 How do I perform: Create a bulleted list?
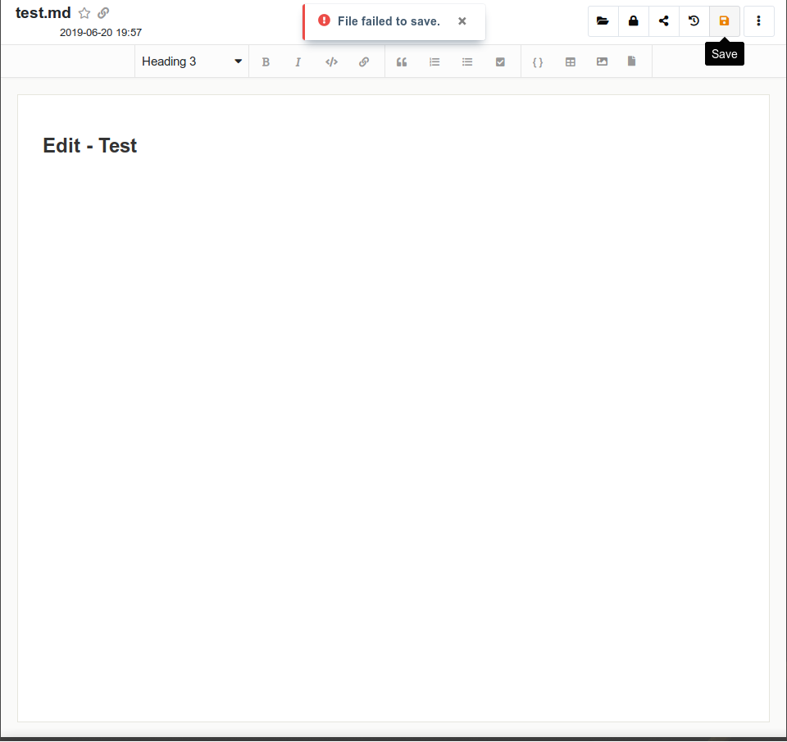tap(467, 61)
